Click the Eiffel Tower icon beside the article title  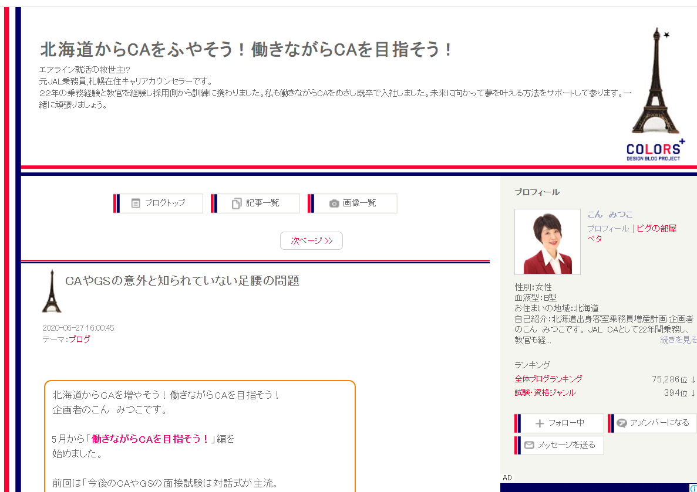tap(52, 291)
